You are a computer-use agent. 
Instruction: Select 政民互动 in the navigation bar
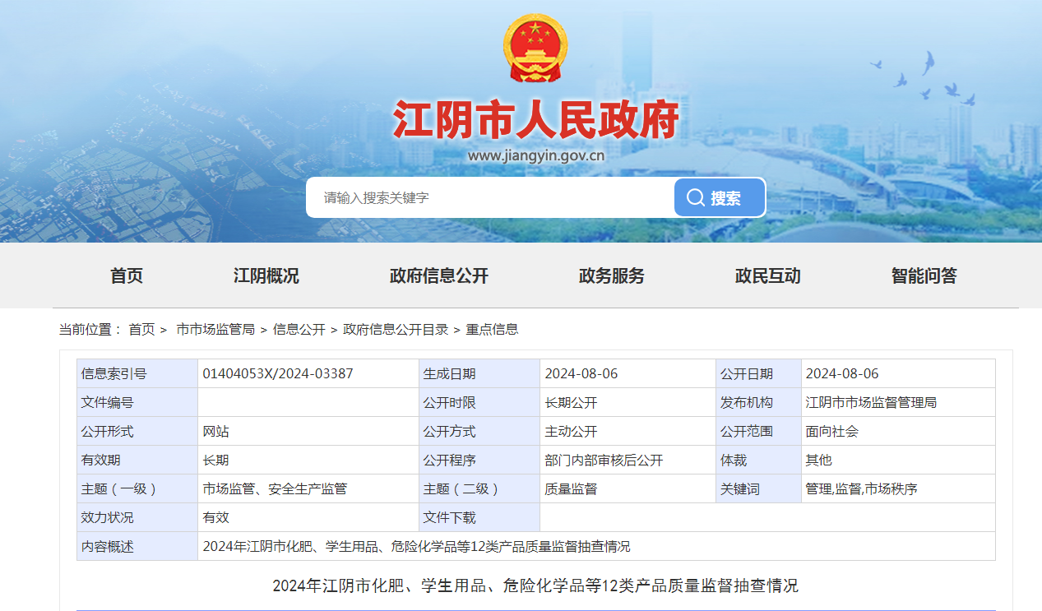(767, 276)
